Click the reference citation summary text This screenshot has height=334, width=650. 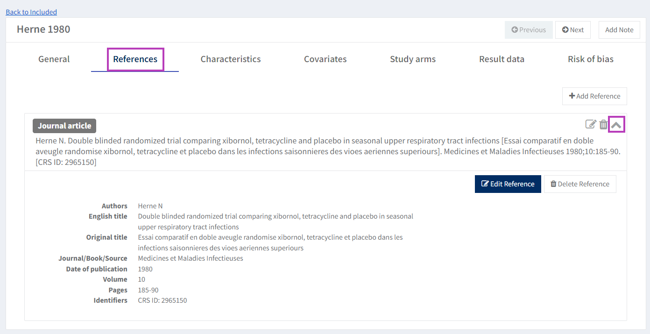(327, 151)
